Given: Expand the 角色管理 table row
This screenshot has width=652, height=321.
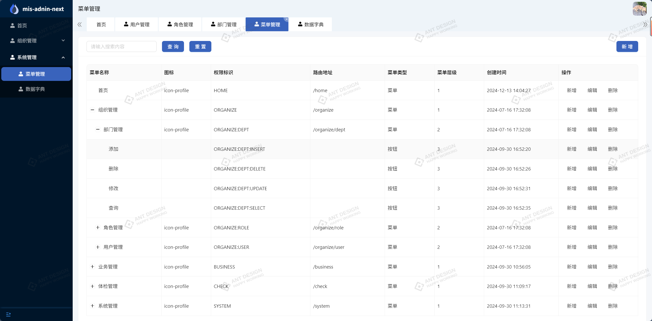Looking at the screenshot, I should point(97,227).
